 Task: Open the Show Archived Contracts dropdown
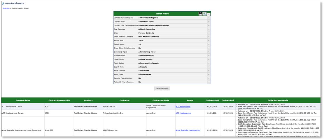209,37
